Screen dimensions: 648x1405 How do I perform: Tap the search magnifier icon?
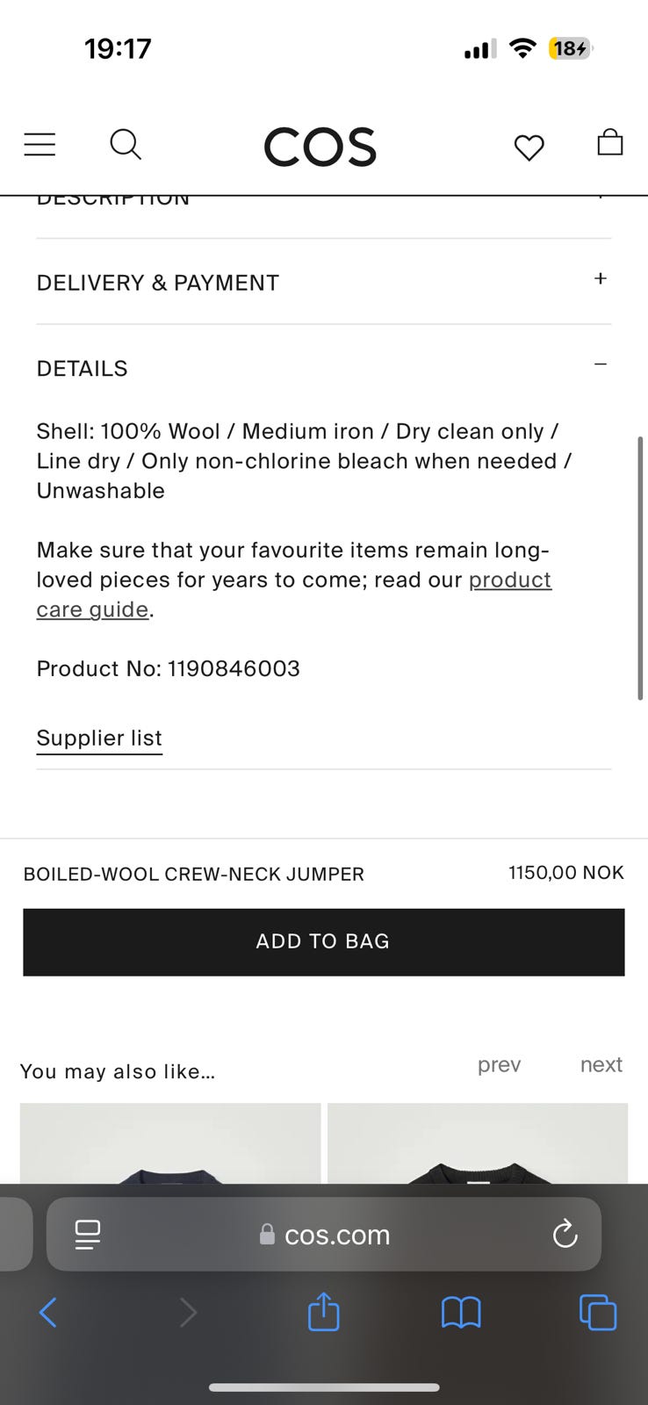pos(126,144)
